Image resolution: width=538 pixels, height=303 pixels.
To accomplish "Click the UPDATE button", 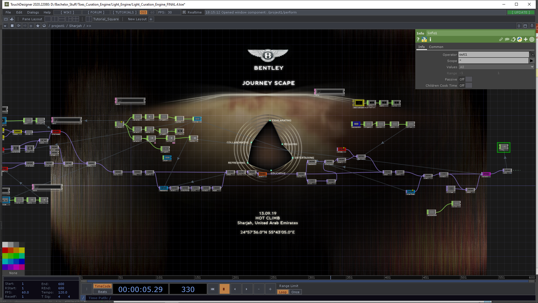I will pos(521,12).
